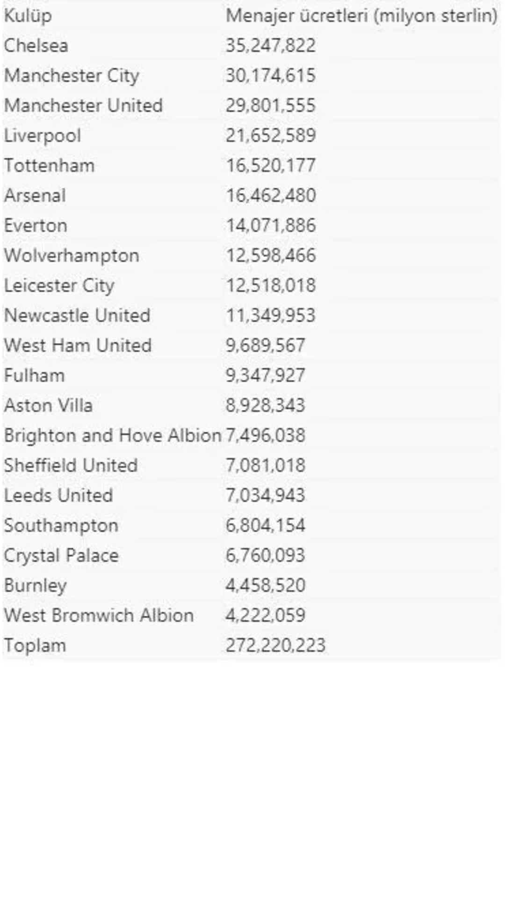This screenshot has height=899, width=505.
Task: Click the Newcastle United club cell
Action: [x=77, y=316]
